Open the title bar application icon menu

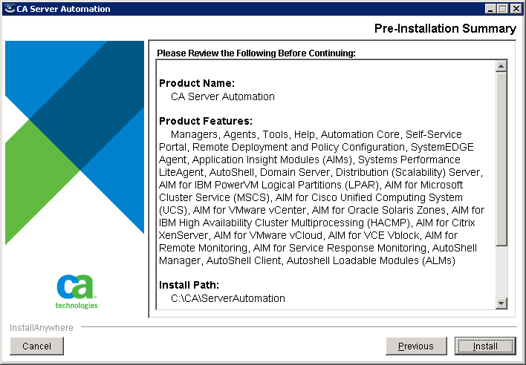(x=8, y=9)
